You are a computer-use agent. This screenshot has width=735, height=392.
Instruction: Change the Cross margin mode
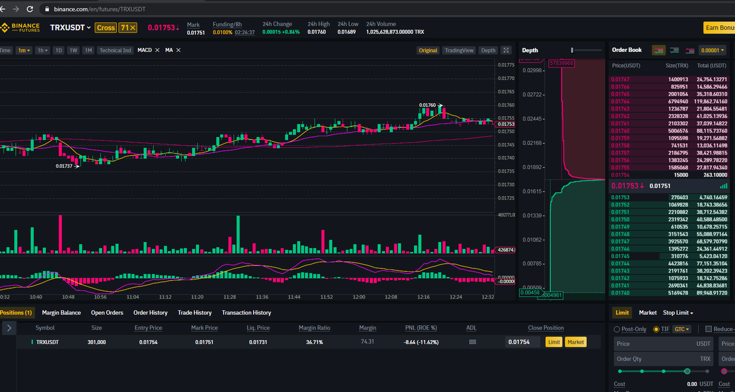106,28
